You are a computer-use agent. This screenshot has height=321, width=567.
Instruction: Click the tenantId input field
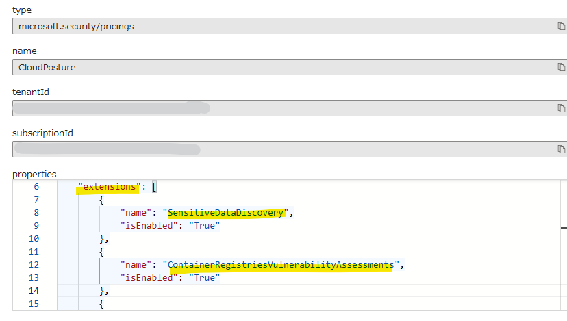pos(289,108)
